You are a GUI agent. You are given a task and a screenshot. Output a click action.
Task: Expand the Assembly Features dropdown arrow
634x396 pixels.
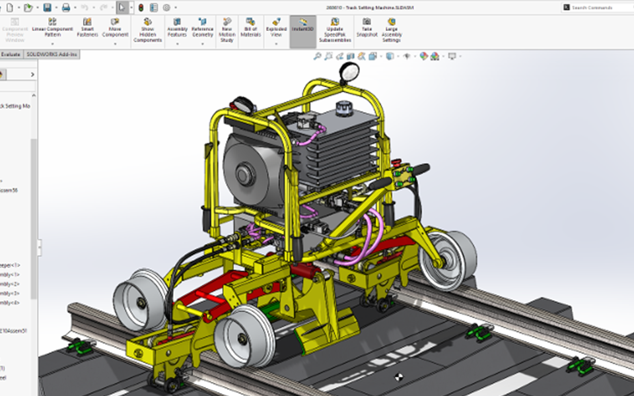(x=177, y=44)
